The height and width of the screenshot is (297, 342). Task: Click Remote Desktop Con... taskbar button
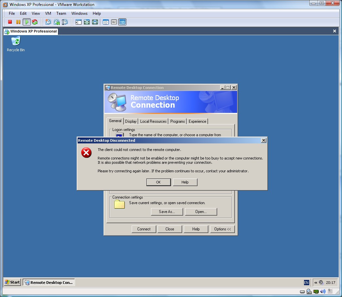coord(49,282)
